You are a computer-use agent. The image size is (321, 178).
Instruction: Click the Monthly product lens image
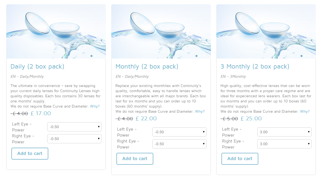click(x=161, y=31)
